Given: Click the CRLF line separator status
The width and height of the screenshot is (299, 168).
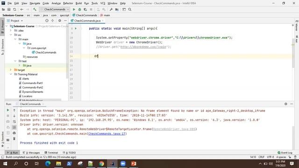Looking at the screenshot, I should [x=261, y=157].
